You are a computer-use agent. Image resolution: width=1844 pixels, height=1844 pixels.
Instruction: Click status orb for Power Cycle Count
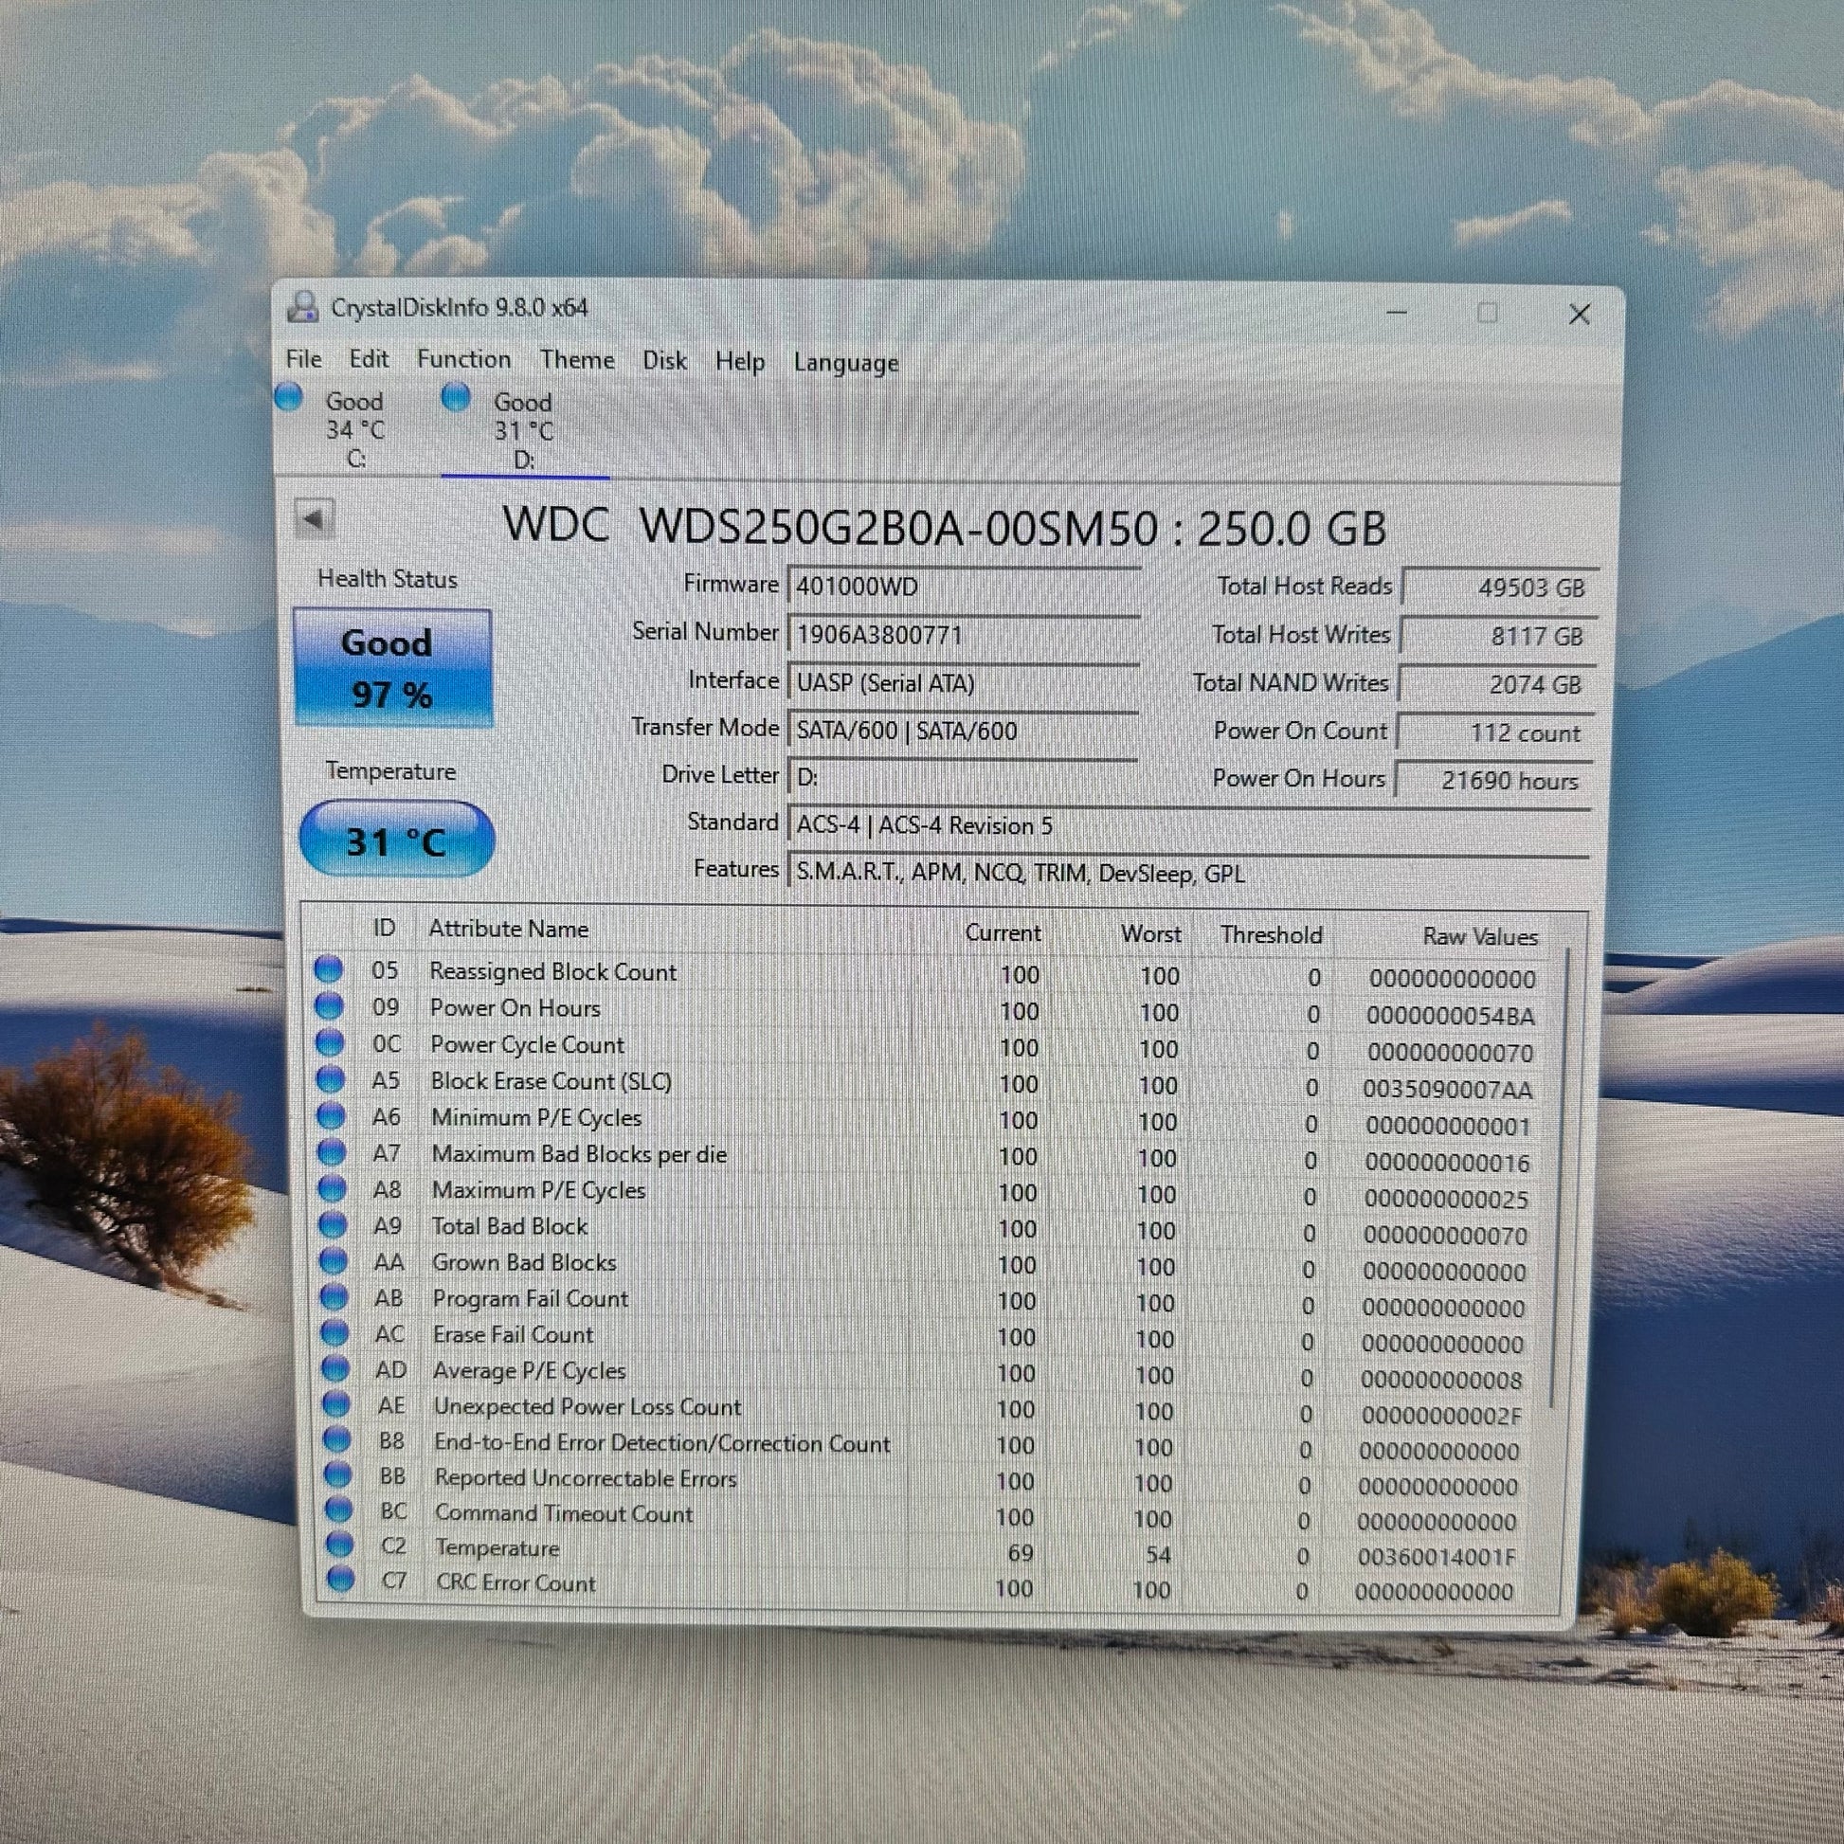[x=330, y=1042]
